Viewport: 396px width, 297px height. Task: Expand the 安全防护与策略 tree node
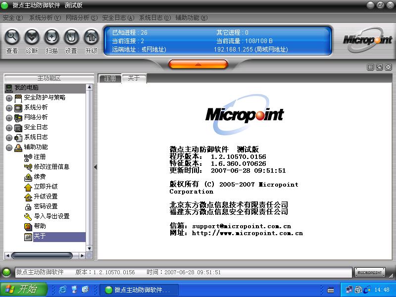point(9,98)
